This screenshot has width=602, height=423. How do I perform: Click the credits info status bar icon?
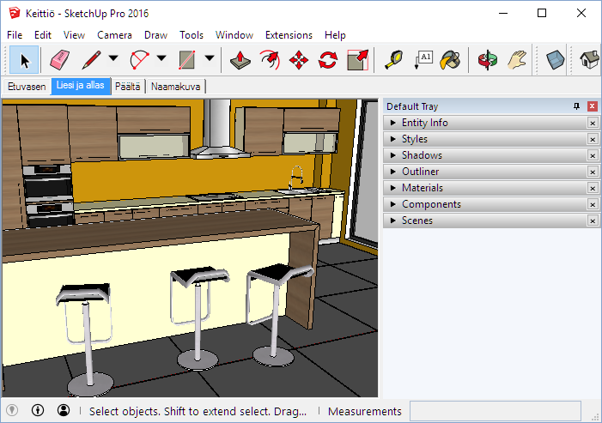pyautogui.click(x=38, y=410)
